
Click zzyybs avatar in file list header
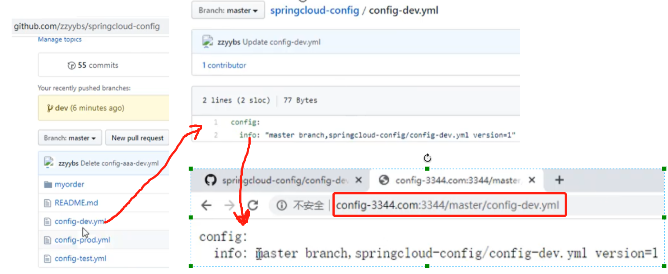tap(49, 162)
